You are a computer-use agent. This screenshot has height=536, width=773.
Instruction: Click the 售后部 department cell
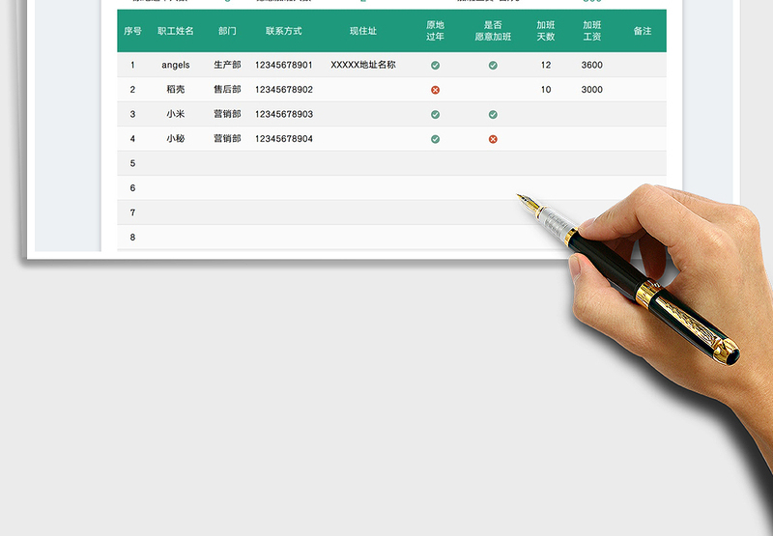pos(227,90)
